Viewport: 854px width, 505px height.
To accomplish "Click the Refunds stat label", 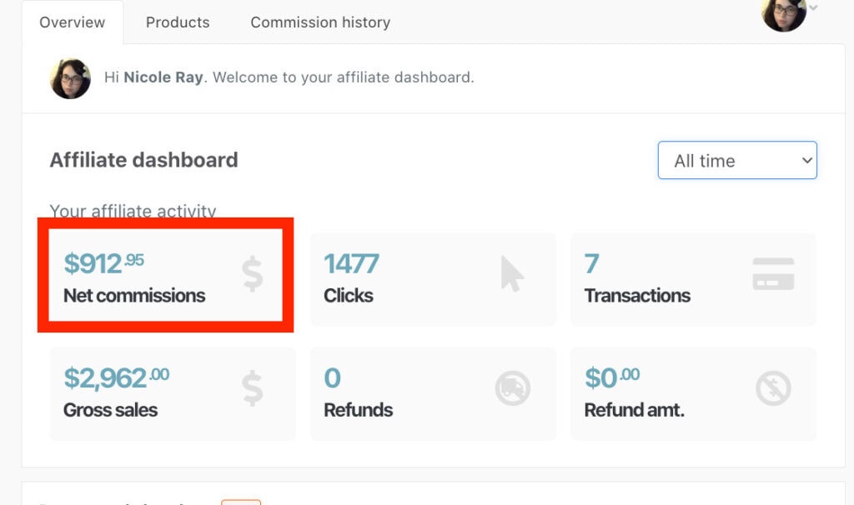I will [359, 410].
